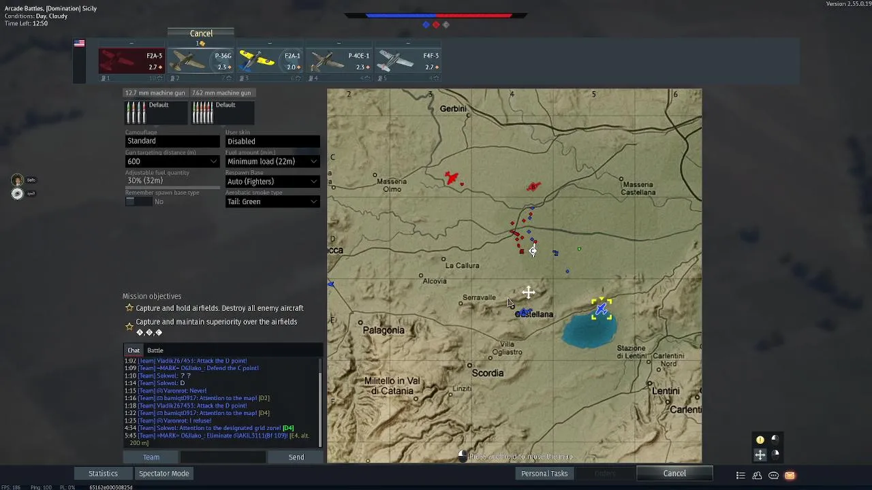Click the yellow exclamation map ping icon
Screen dimensions: 872x490
pyautogui.click(x=760, y=440)
